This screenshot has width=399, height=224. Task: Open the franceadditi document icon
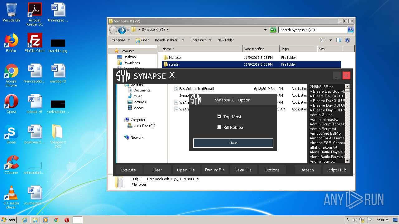point(35,73)
